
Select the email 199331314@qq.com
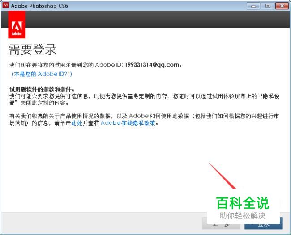[152, 65]
